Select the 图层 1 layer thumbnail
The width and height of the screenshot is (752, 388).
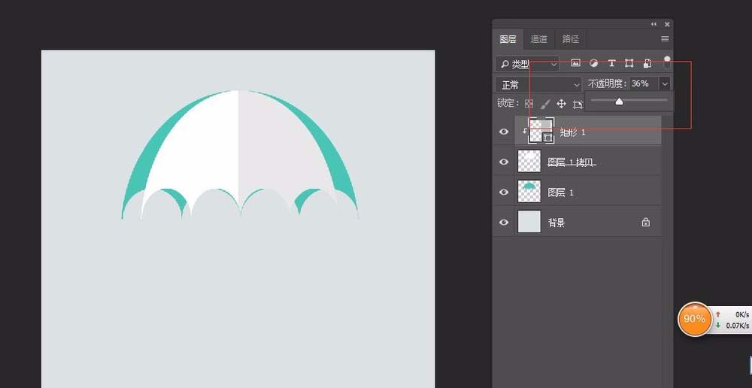[529, 192]
